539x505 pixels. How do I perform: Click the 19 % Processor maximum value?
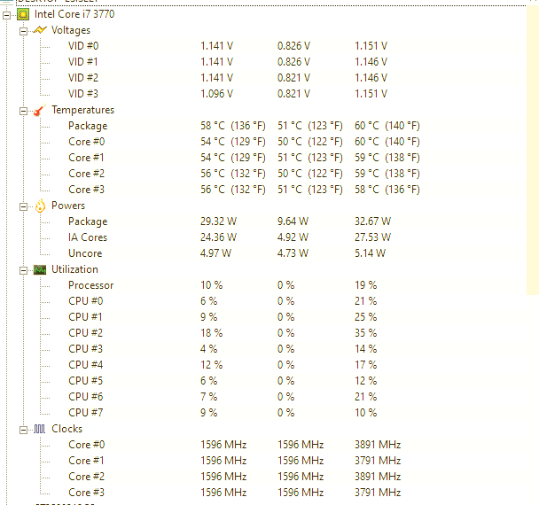(366, 285)
